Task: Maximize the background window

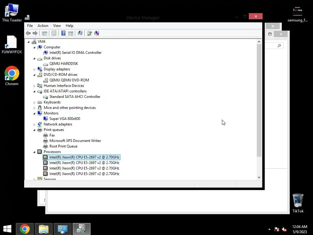Action: 270,34
